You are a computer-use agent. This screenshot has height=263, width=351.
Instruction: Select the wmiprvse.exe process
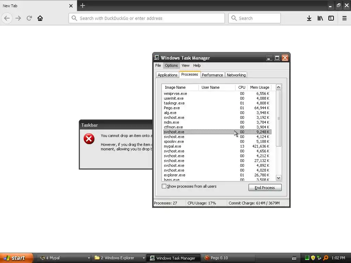coord(217,93)
